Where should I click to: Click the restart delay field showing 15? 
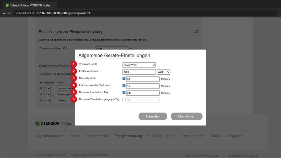(x=143, y=86)
